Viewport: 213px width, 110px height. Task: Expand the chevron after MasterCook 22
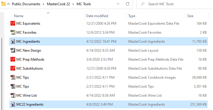(x=73, y=4)
